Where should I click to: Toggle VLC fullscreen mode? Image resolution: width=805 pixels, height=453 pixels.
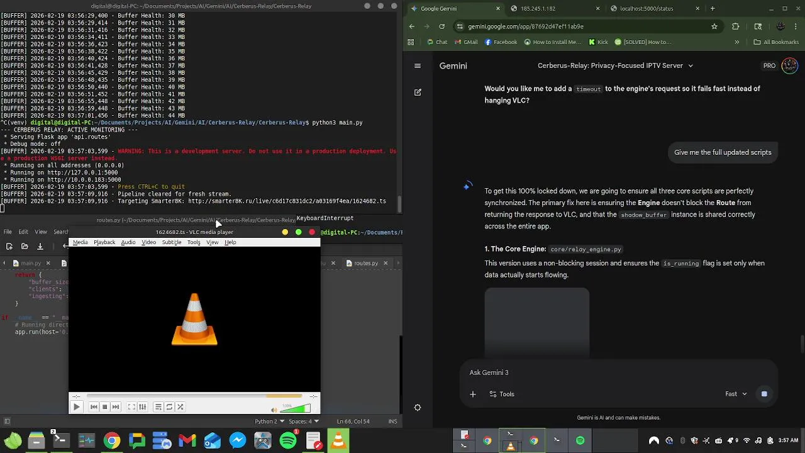point(131,407)
